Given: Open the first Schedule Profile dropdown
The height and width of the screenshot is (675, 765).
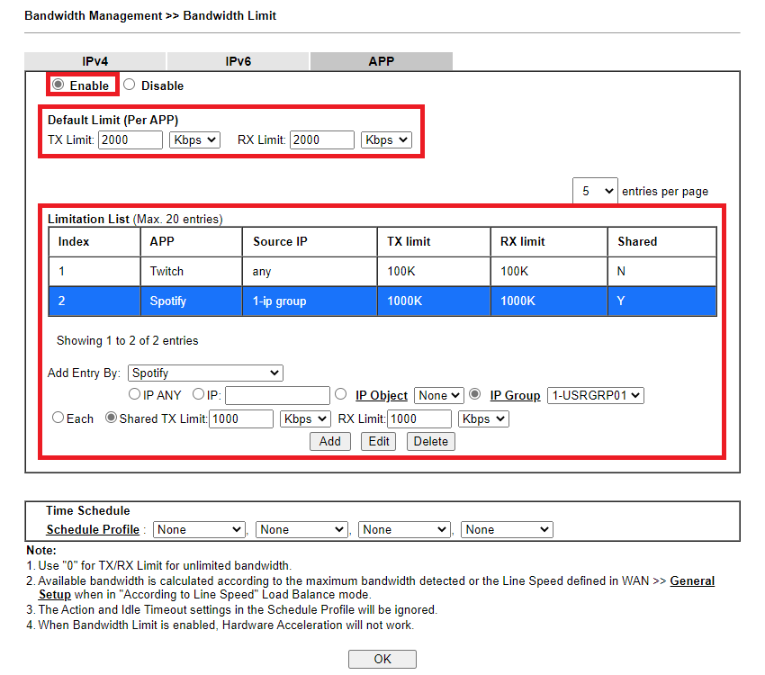Looking at the screenshot, I should pyautogui.click(x=200, y=529).
